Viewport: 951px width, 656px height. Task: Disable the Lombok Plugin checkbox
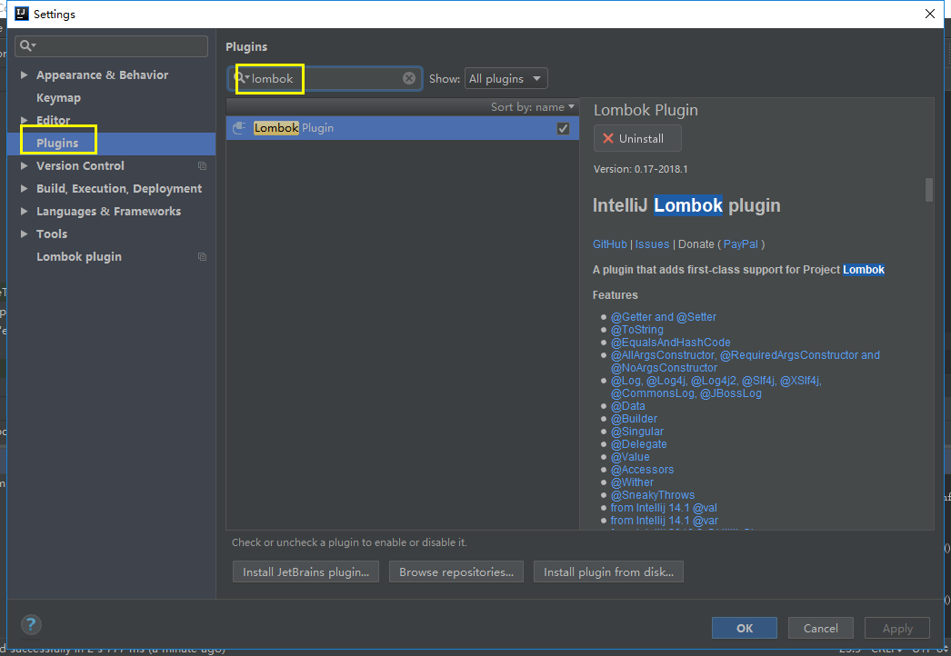point(563,129)
